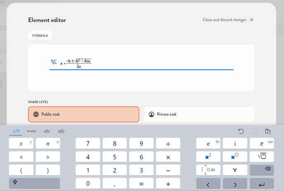
Task: Select the Public task share level
Action: 84,114
